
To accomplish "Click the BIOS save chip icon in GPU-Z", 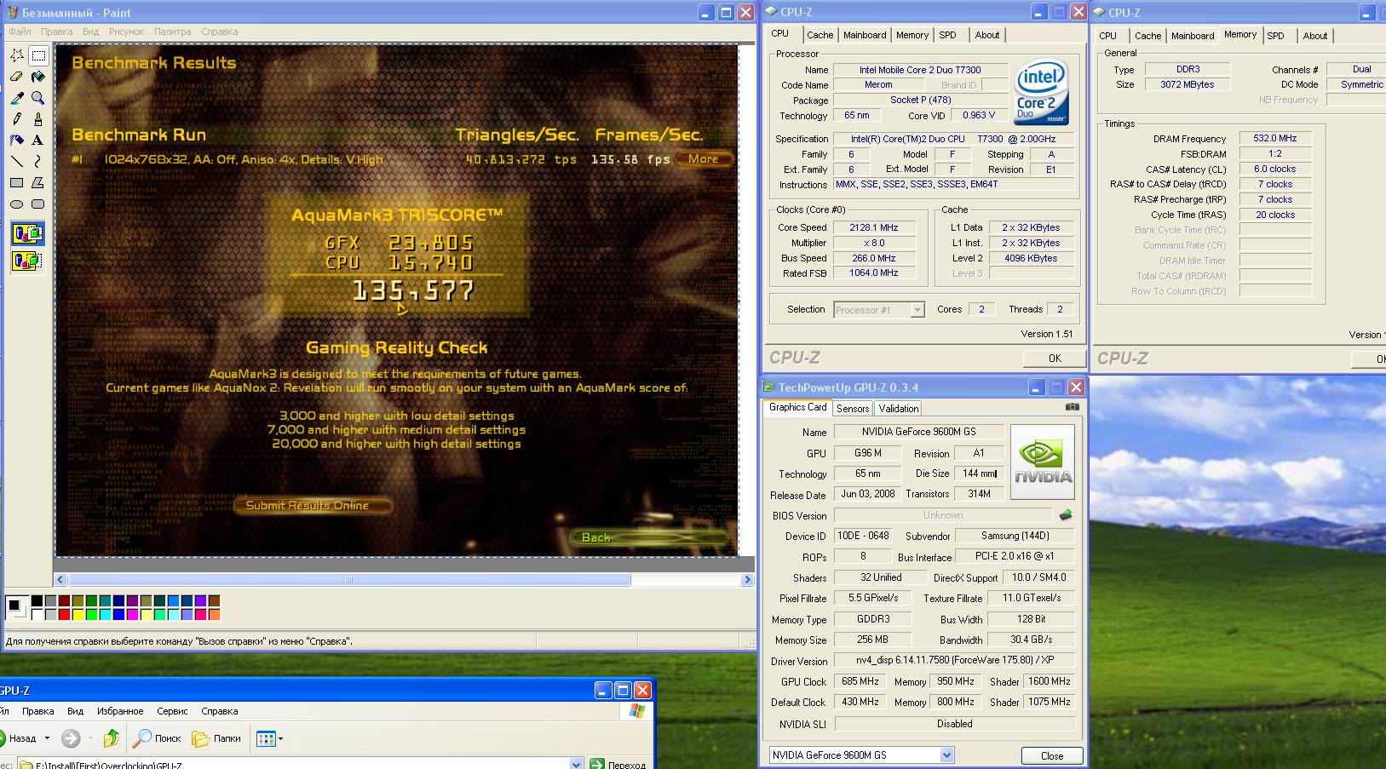I will pos(1065,514).
